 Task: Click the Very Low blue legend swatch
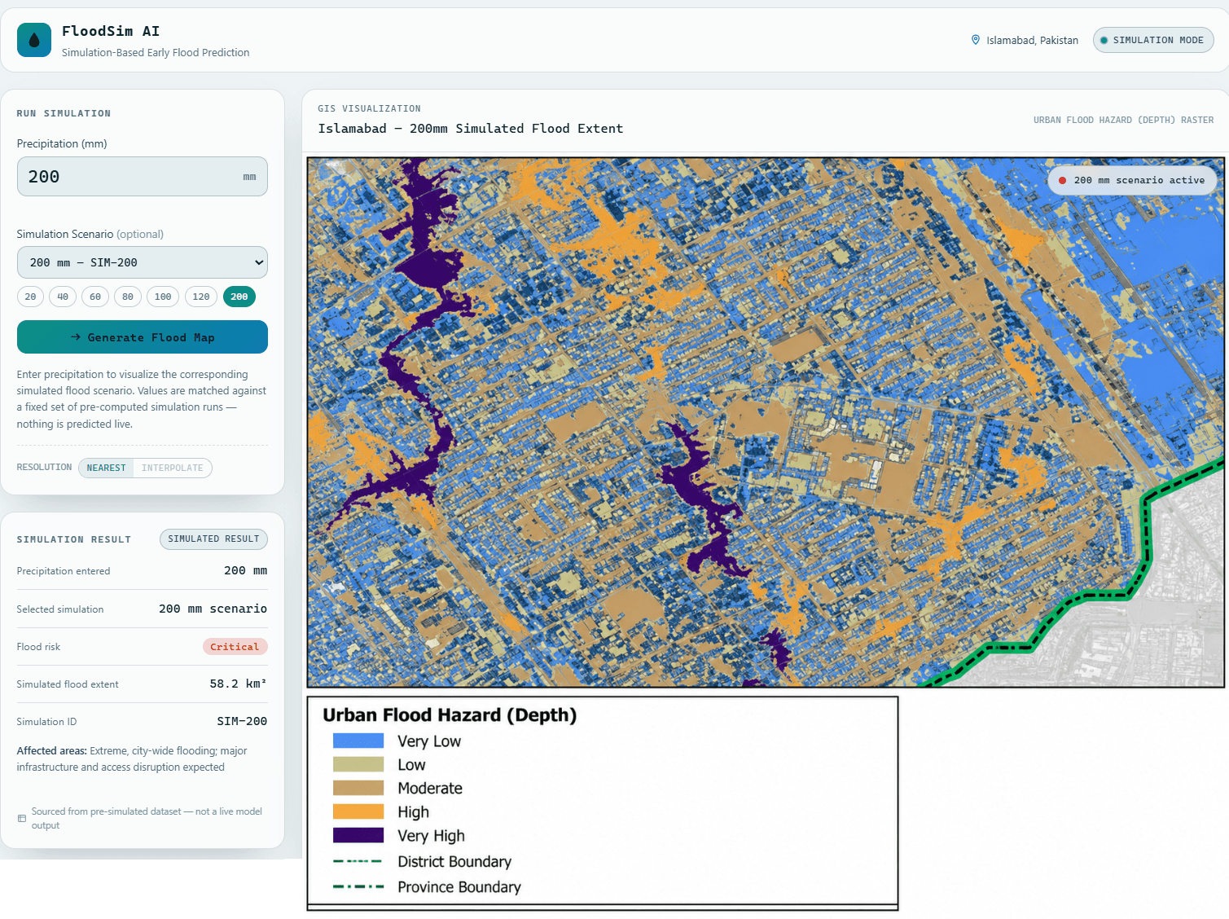pyautogui.click(x=358, y=741)
